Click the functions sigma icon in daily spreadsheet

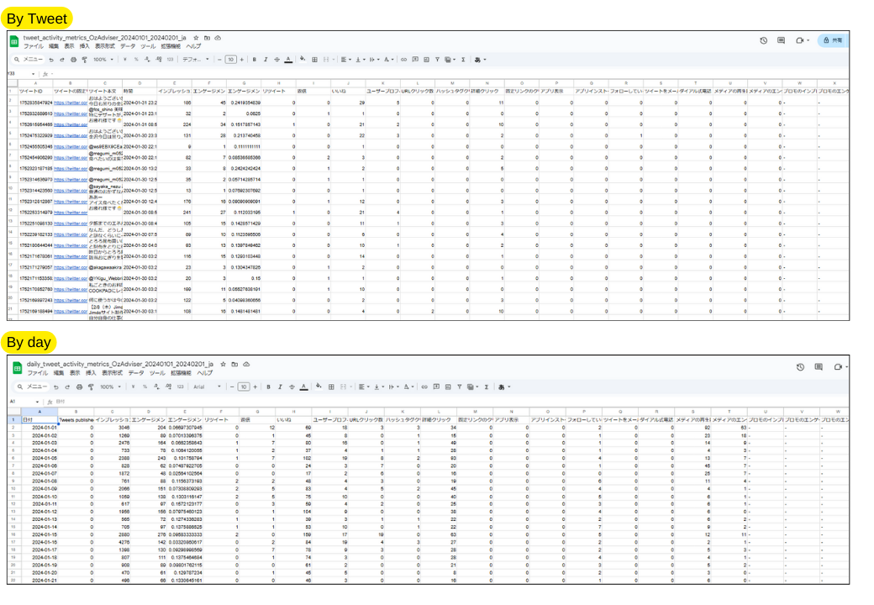(487, 387)
